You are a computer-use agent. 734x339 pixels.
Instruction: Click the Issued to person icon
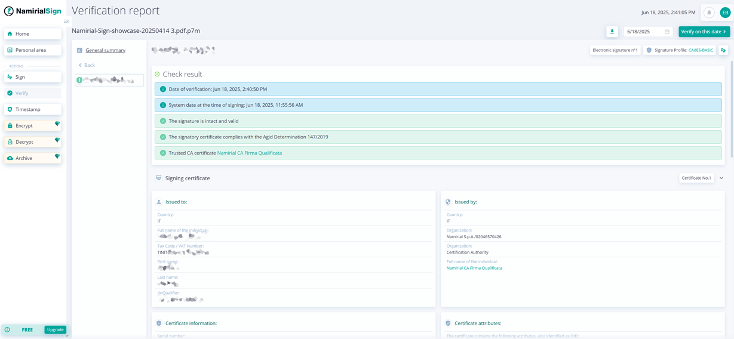pyautogui.click(x=159, y=202)
